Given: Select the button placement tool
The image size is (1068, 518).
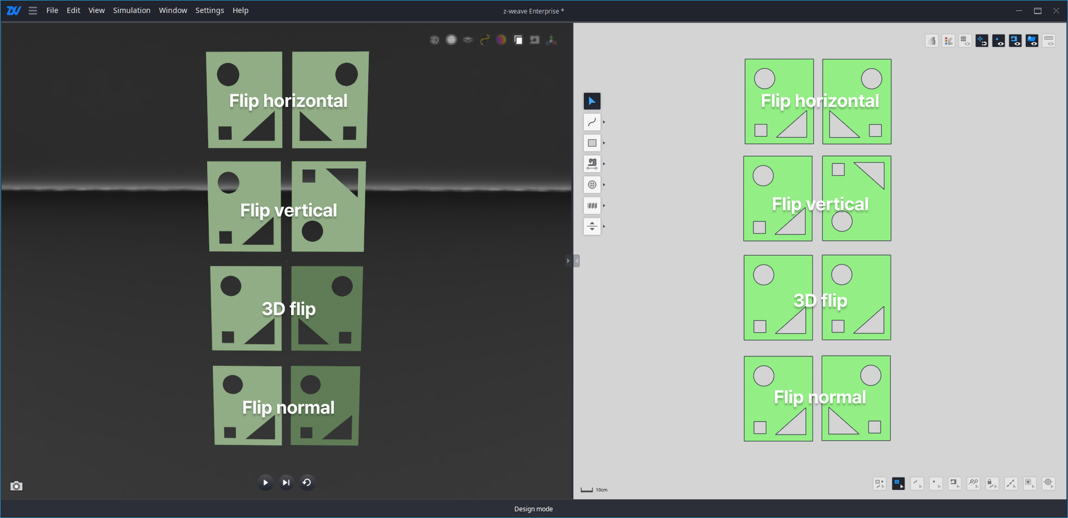Looking at the screenshot, I should click(592, 185).
